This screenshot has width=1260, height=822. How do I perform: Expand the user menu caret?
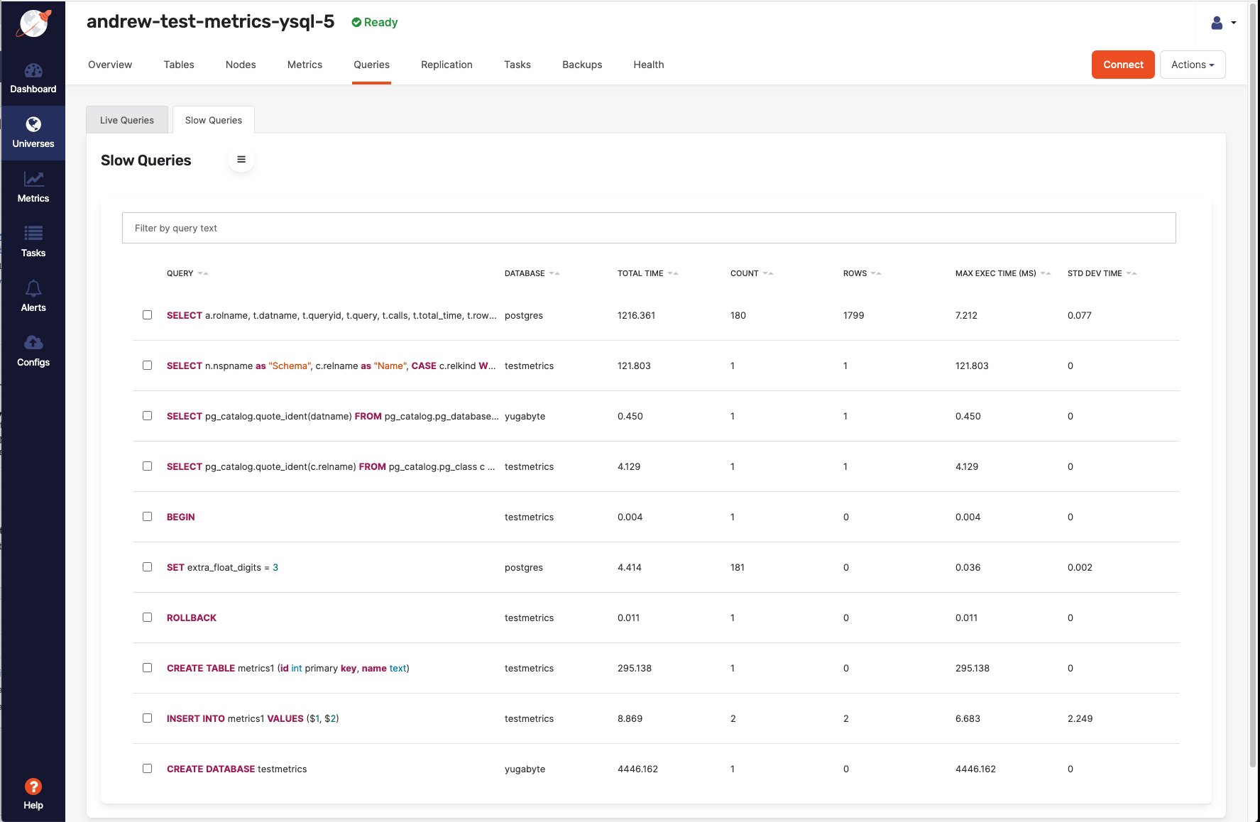(1234, 23)
